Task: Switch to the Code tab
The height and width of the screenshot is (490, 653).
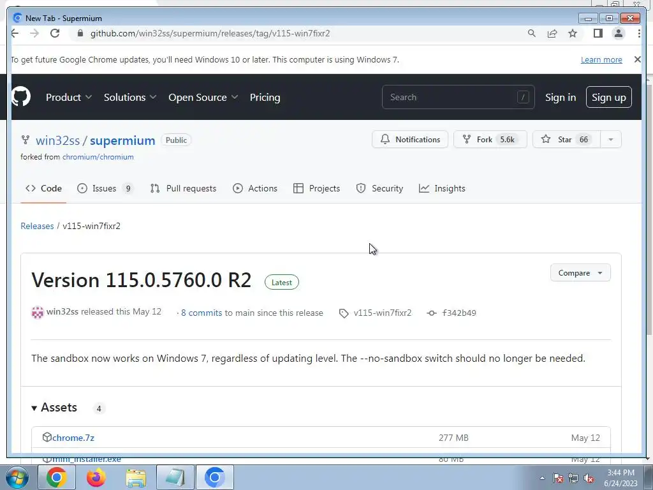Action: (43, 188)
